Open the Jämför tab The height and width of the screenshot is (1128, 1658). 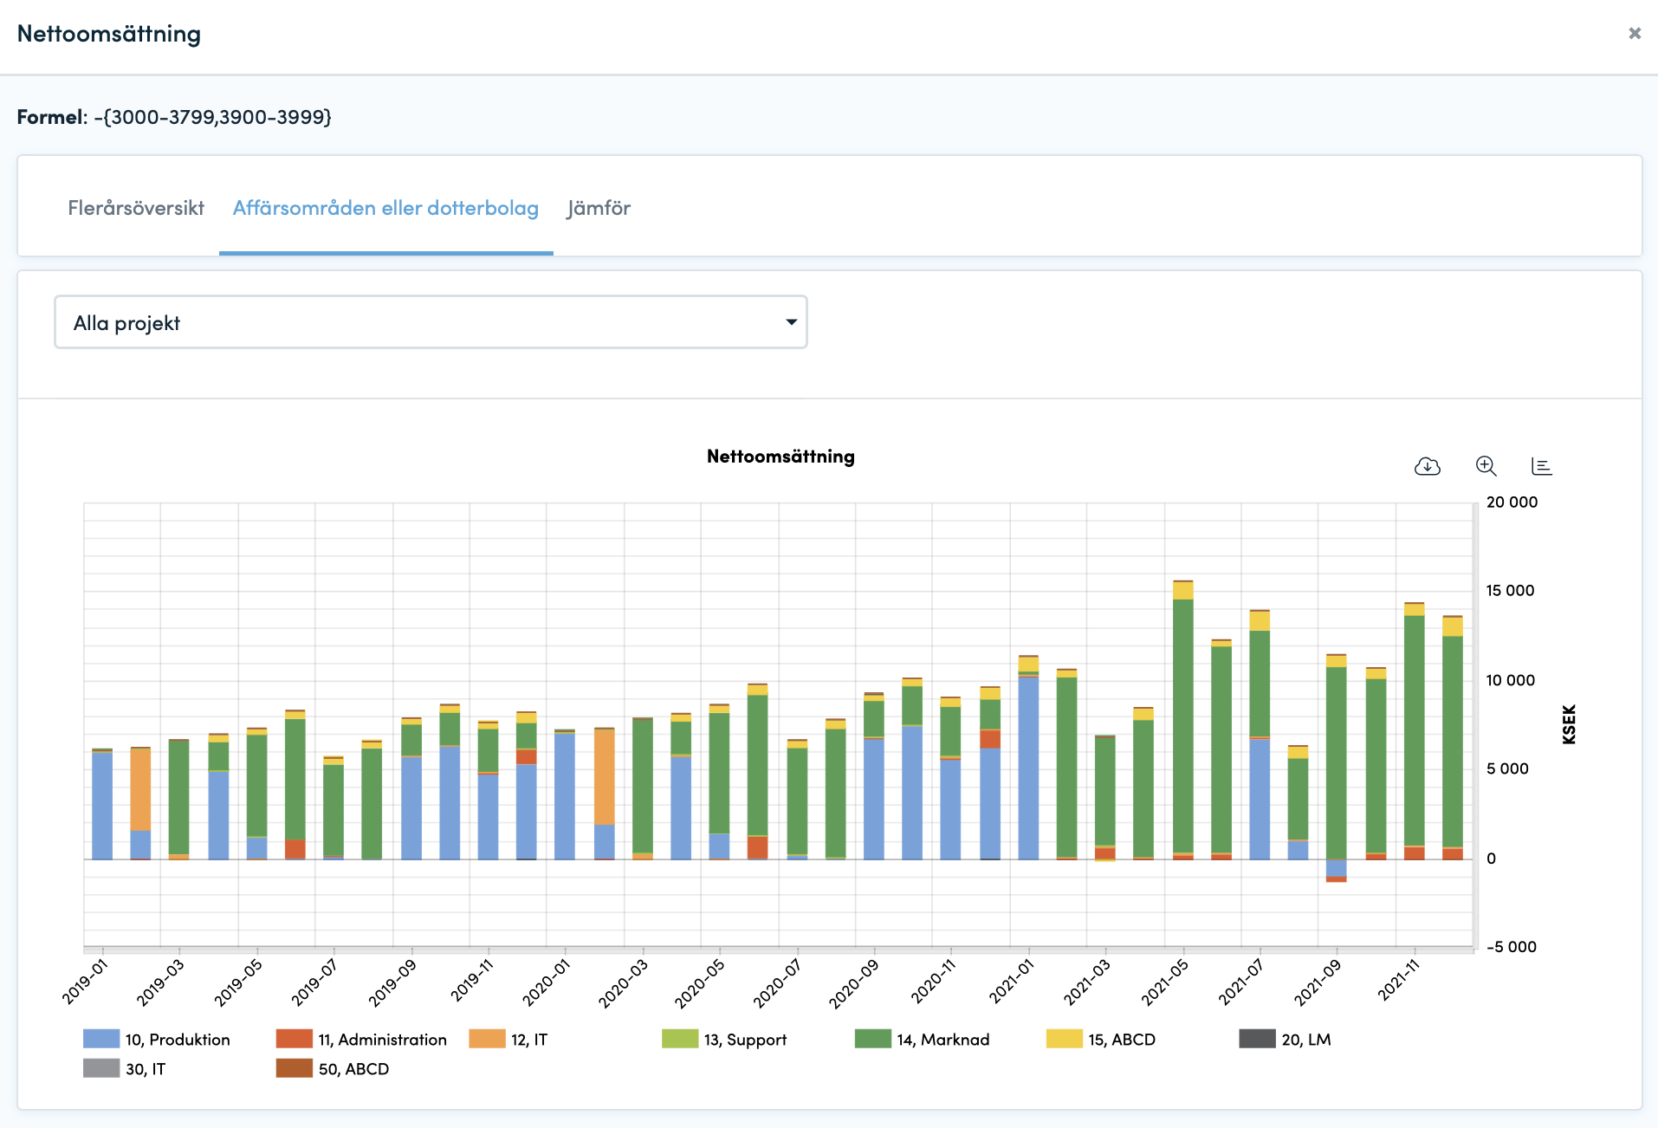pyautogui.click(x=599, y=208)
